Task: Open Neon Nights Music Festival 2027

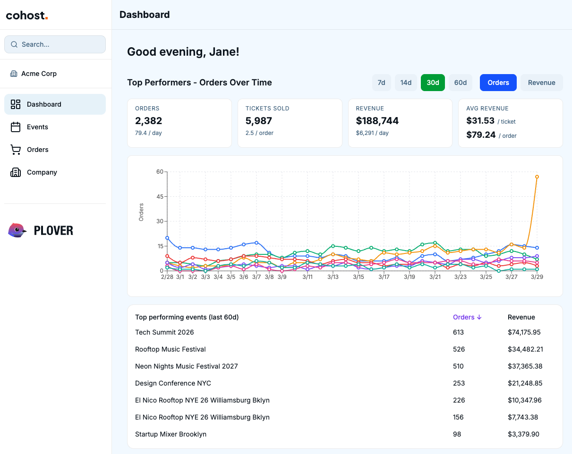Action: [345, 366]
